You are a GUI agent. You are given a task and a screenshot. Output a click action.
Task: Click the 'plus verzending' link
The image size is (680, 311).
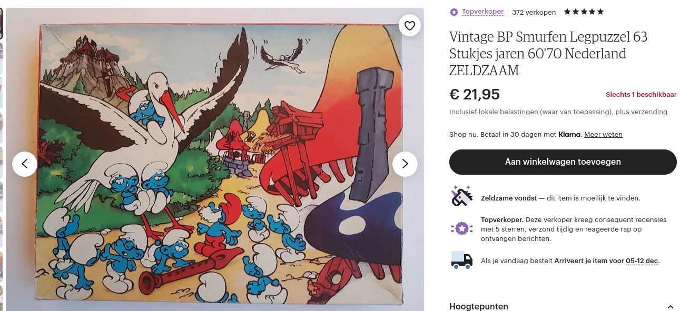641,112
